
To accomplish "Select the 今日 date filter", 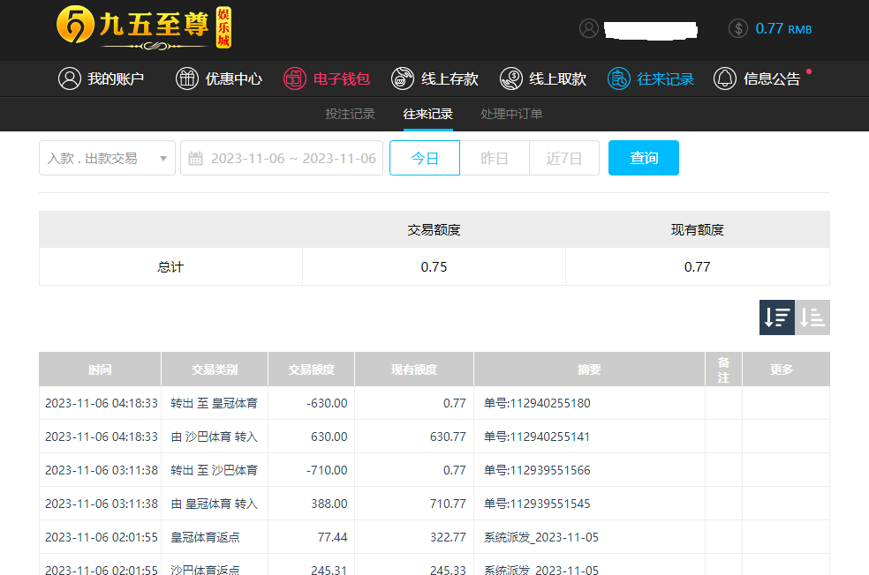I will pyautogui.click(x=425, y=158).
